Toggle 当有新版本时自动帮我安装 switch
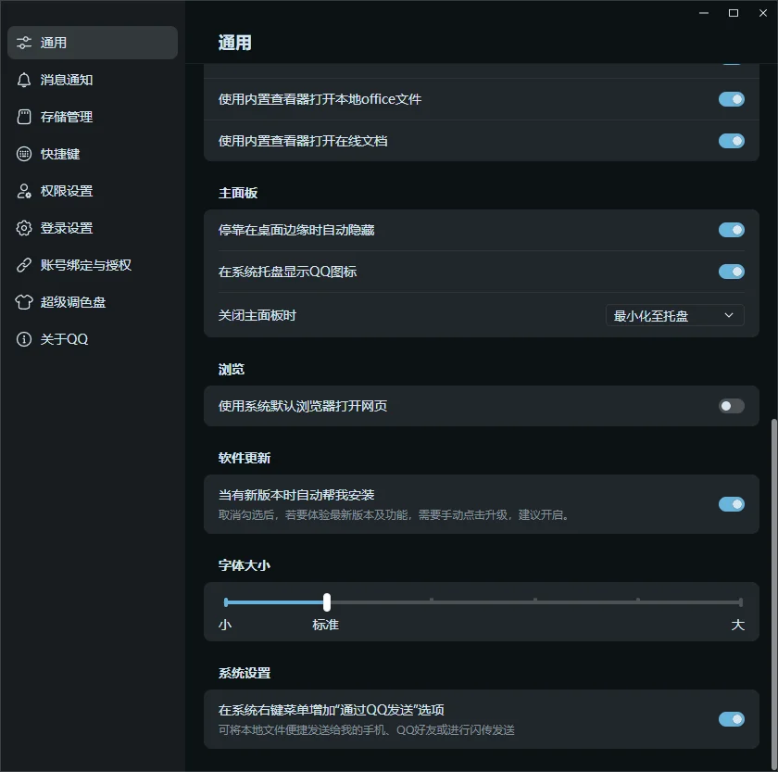778x772 pixels. pyautogui.click(x=732, y=504)
